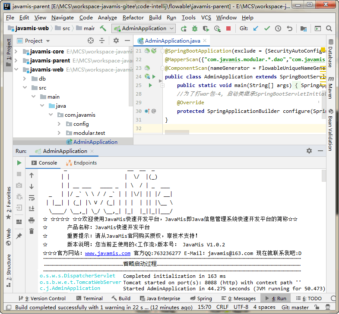The height and width of the screenshot is (314, 339).
Task: Click the Build project hammer icon
Action: tap(103, 28)
